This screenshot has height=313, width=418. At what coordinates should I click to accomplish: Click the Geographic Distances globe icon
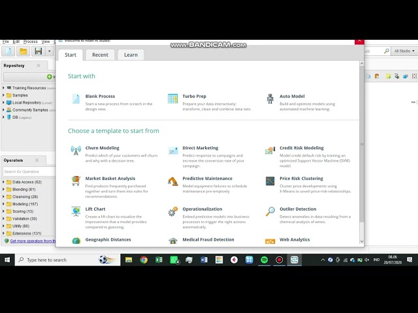(x=76, y=241)
